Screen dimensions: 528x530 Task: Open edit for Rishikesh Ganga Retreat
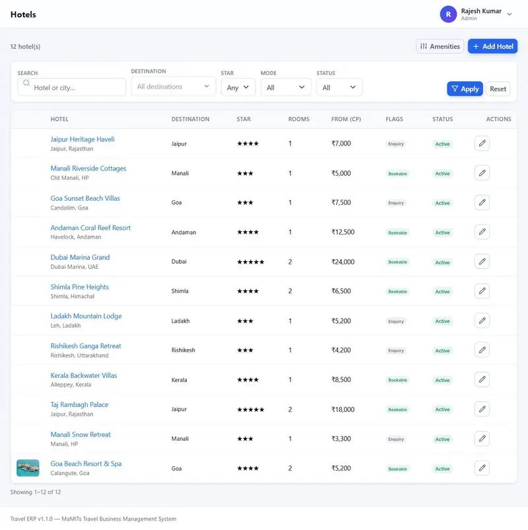point(482,350)
